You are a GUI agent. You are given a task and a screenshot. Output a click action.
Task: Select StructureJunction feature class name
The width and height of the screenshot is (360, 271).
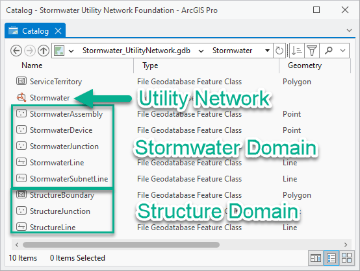click(x=60, y=211)
